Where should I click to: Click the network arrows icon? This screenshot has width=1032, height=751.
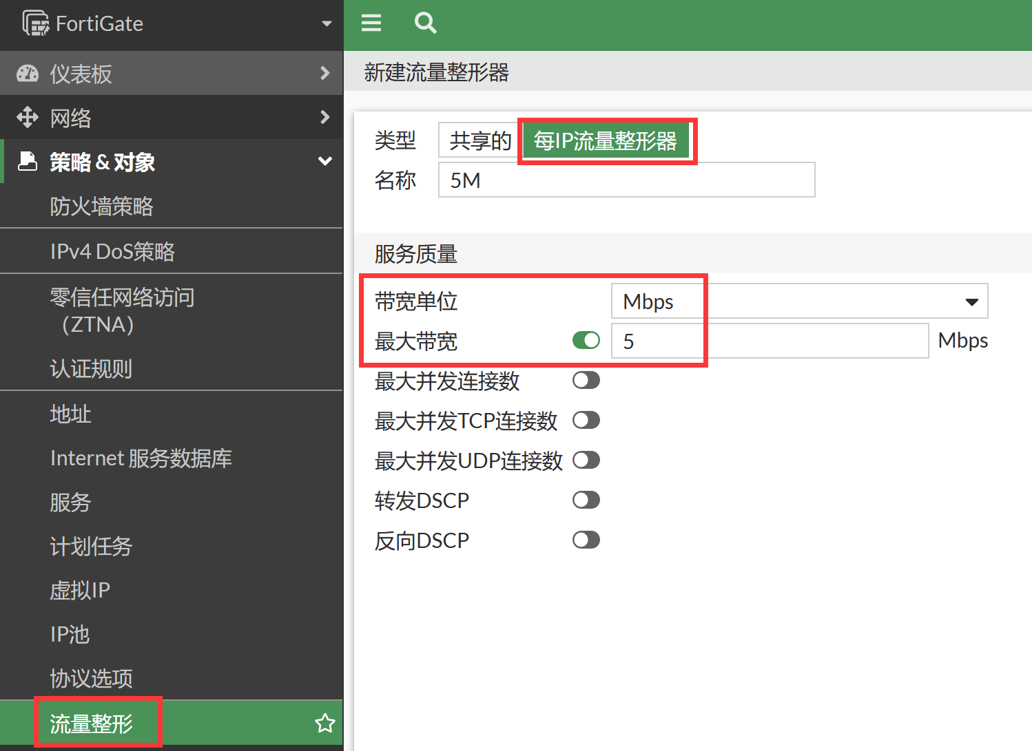[28, 118]
